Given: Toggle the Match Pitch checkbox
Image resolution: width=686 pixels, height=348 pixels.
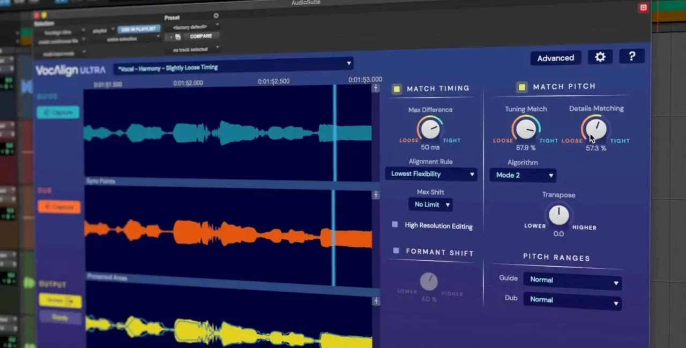Looking at the screenshot, I should click(521, 87).
